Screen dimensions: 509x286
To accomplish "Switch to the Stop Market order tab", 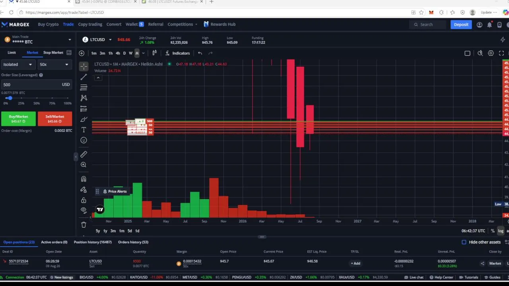I will (53, 52).
